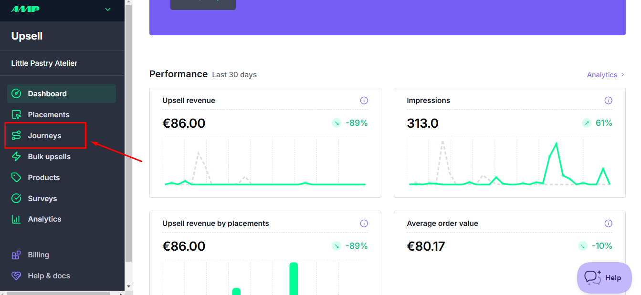Click the €86.00 Upsell revenue value
The height and width of the screenshot is (295, 641).
[184, 123]
